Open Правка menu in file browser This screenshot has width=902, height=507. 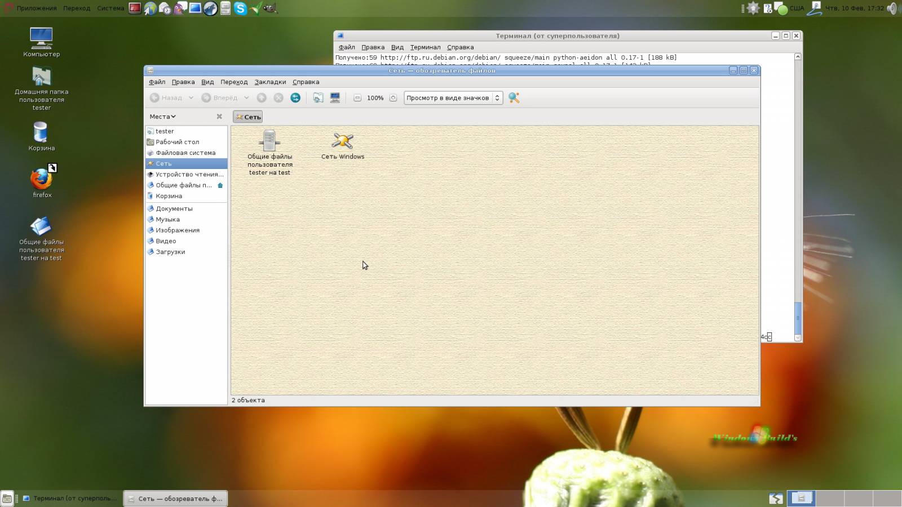[x=183, y=82]
